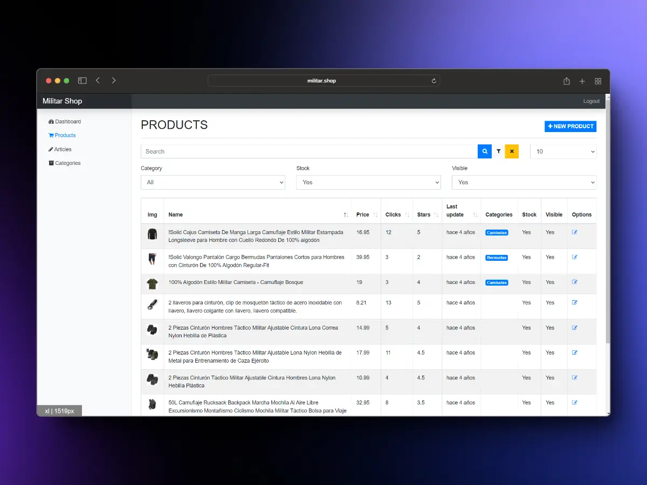The image size is (647, 485).
Task: Open the browser tab overview grid
Action: click(598, 81)
